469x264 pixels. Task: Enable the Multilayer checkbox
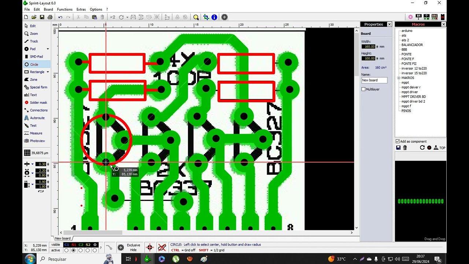pyautogui.click(x=363, y=89)
